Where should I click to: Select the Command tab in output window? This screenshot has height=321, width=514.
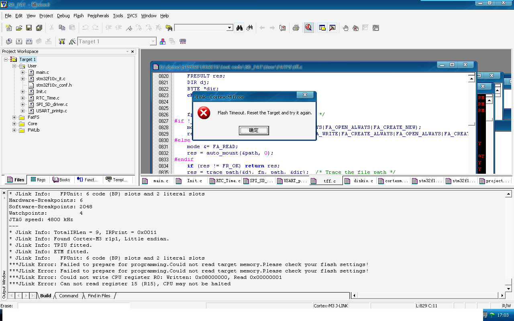(68, 296)
